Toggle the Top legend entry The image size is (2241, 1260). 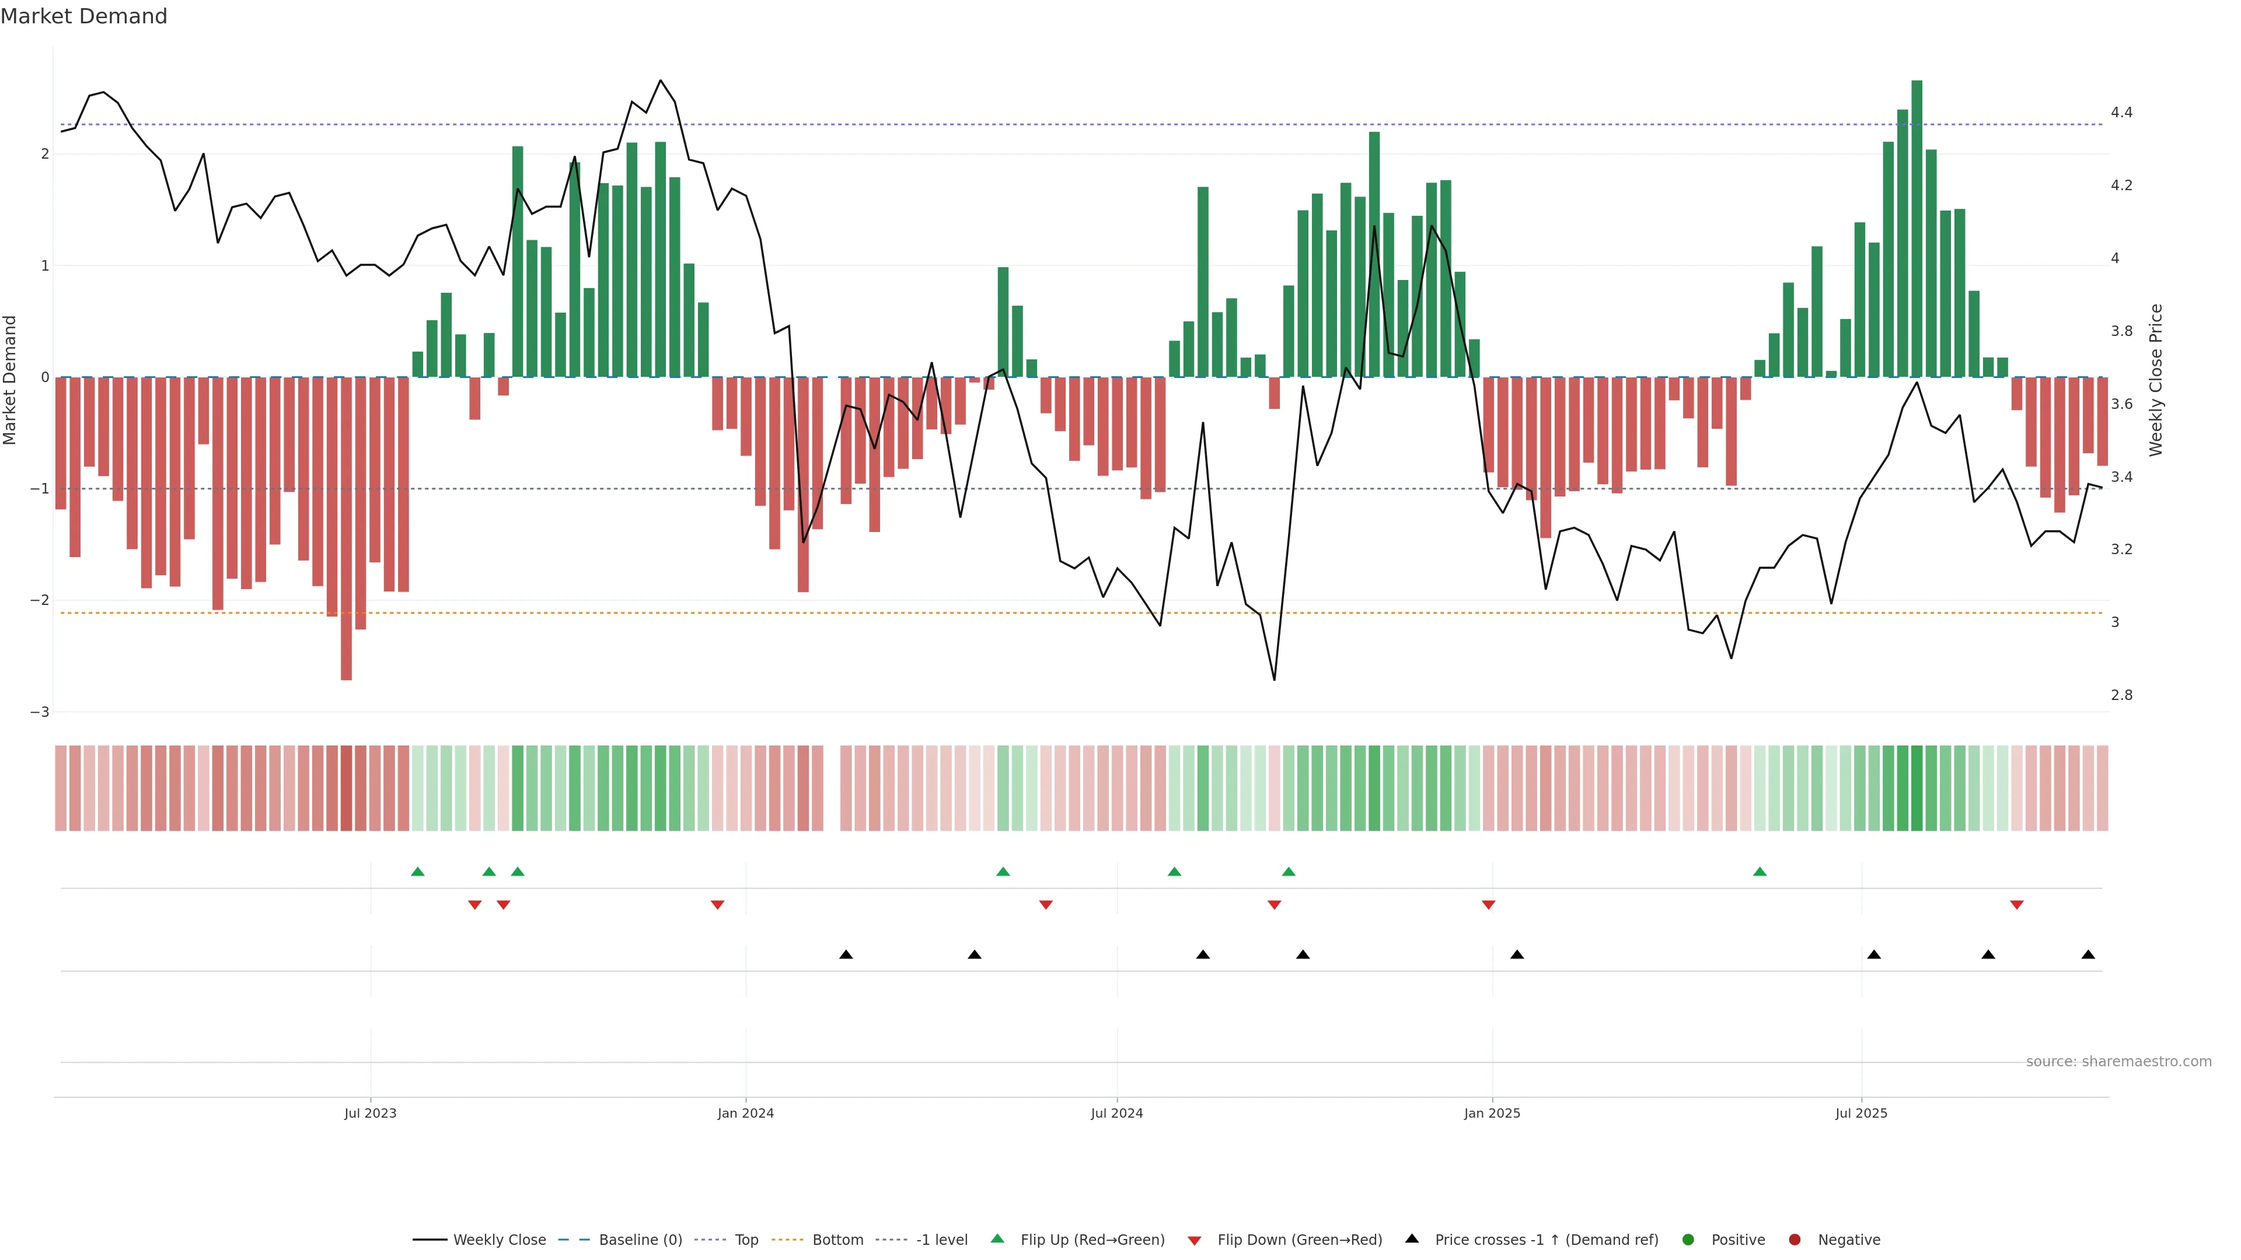click(746, 1240)
